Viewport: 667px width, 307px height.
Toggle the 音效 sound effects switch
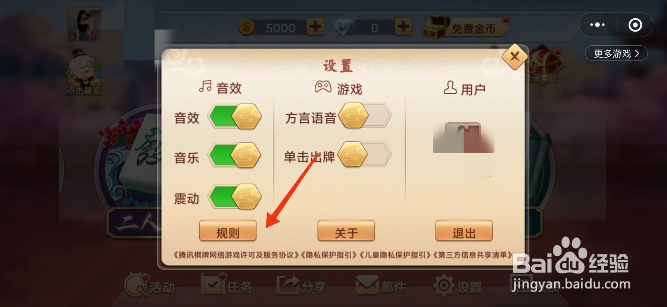(x=235, y=116)
